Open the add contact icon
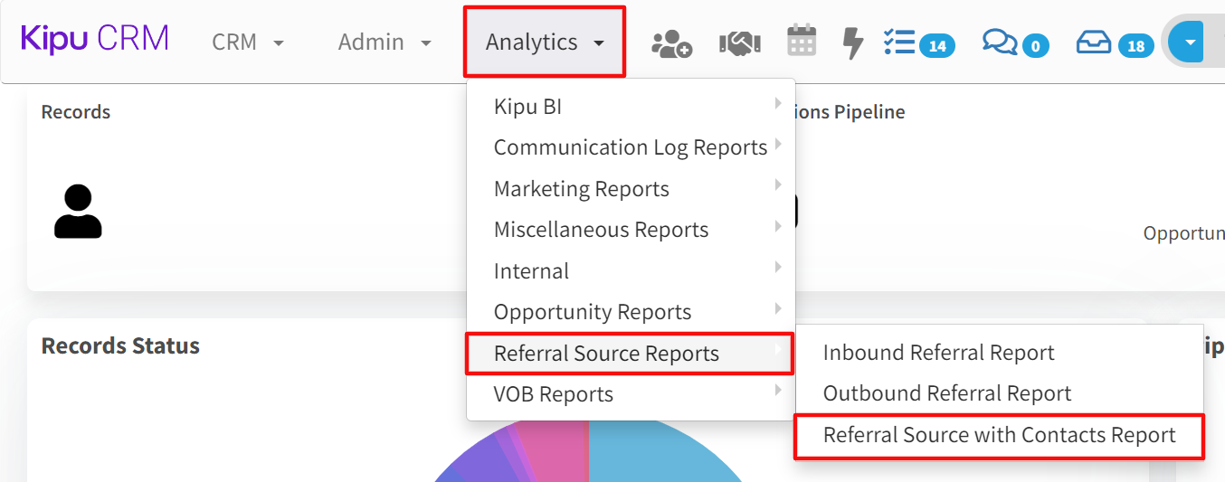 pyautogui.click(x=671, y=43)
